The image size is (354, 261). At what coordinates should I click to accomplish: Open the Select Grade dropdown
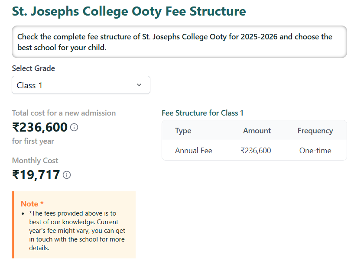(x=81, y=85)
